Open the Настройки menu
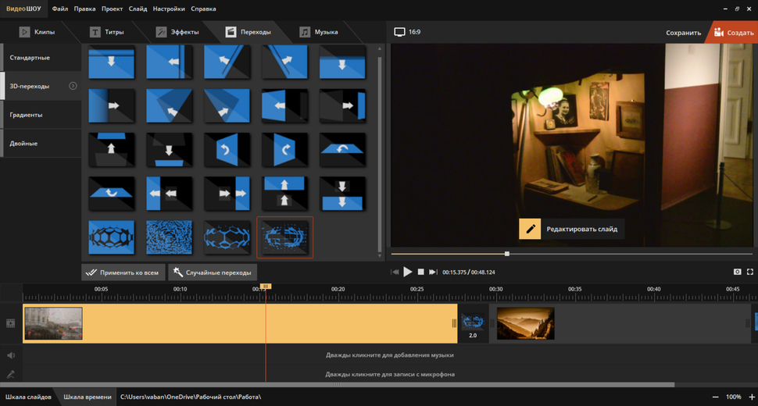Screen dimensions: 758x406 coord(169,9)
